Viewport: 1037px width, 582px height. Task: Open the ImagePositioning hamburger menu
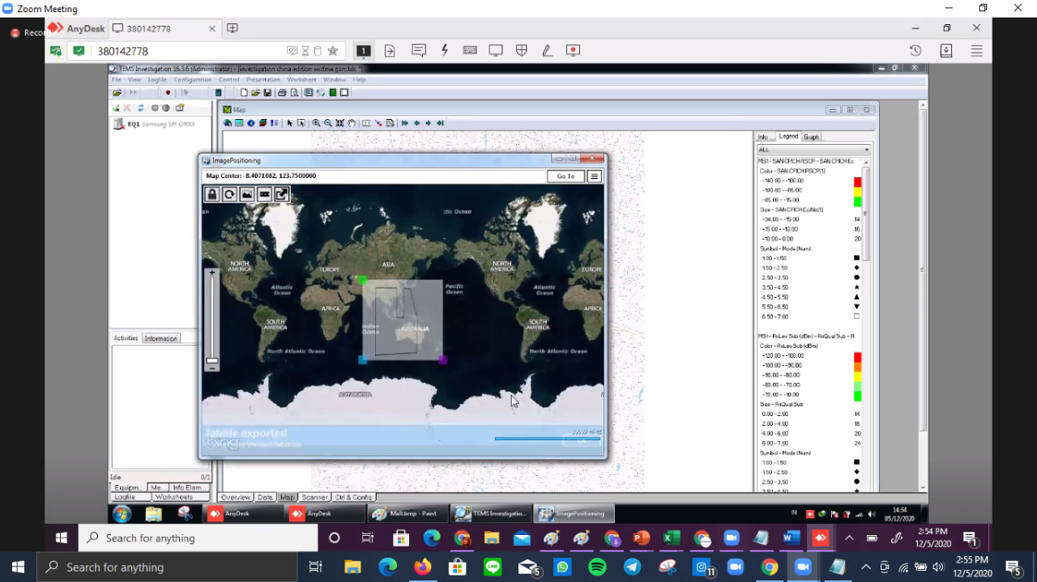pos(594,176)
